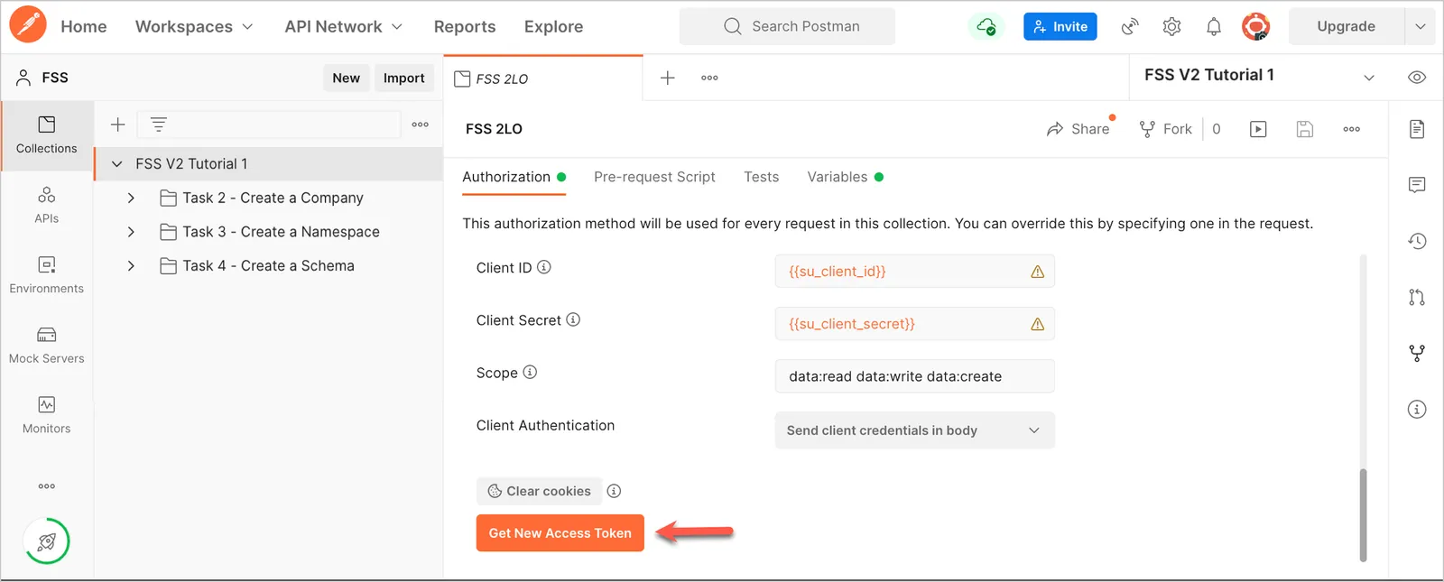Image resolution: width=1444 pixels, height=582 pixels.
Task: Click the collections filter icon
Action: pyautogui.click(x=159, y=125)
